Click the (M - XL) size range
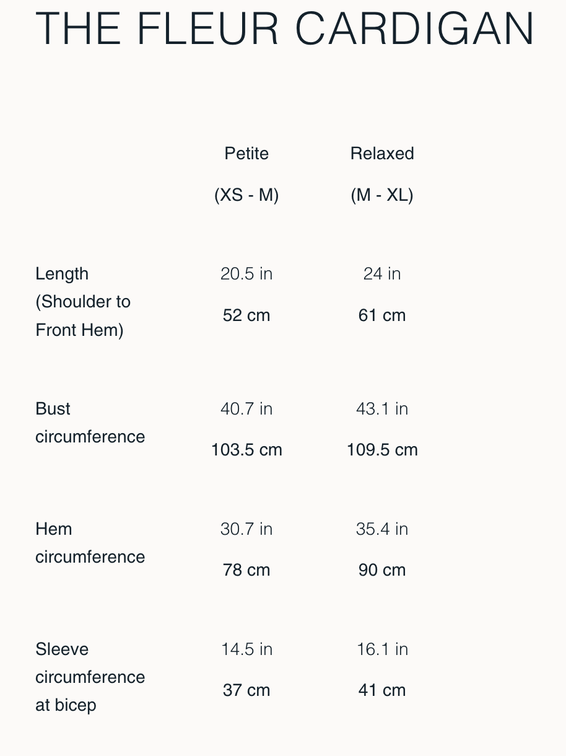The image size is (566, 756). pyautogui.click(x=382, y=195)
